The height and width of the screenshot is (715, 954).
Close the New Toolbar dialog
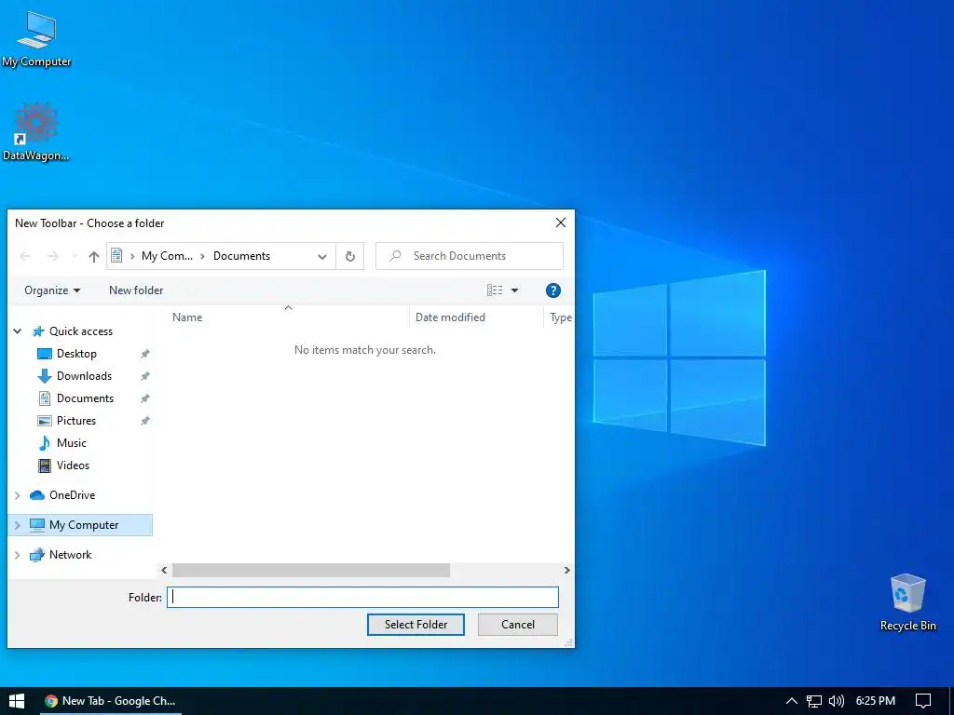point(561,223)
